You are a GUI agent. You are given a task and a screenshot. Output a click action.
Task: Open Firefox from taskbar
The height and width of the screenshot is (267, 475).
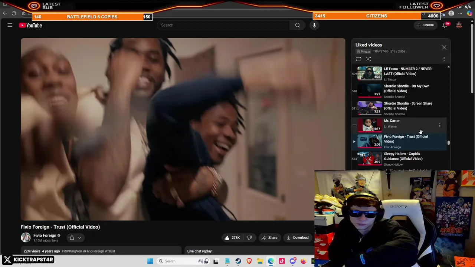(304, 261)
